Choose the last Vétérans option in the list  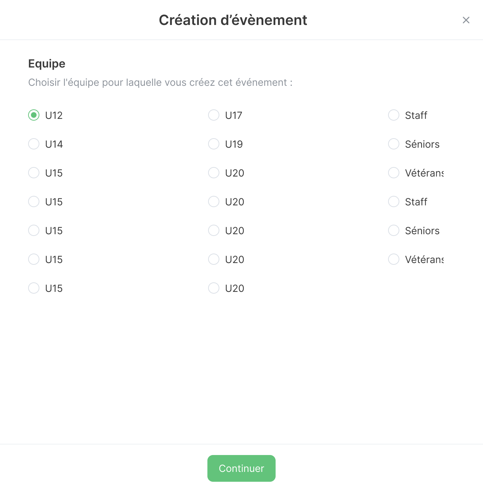pyautogui.click(x=394, y=260)
